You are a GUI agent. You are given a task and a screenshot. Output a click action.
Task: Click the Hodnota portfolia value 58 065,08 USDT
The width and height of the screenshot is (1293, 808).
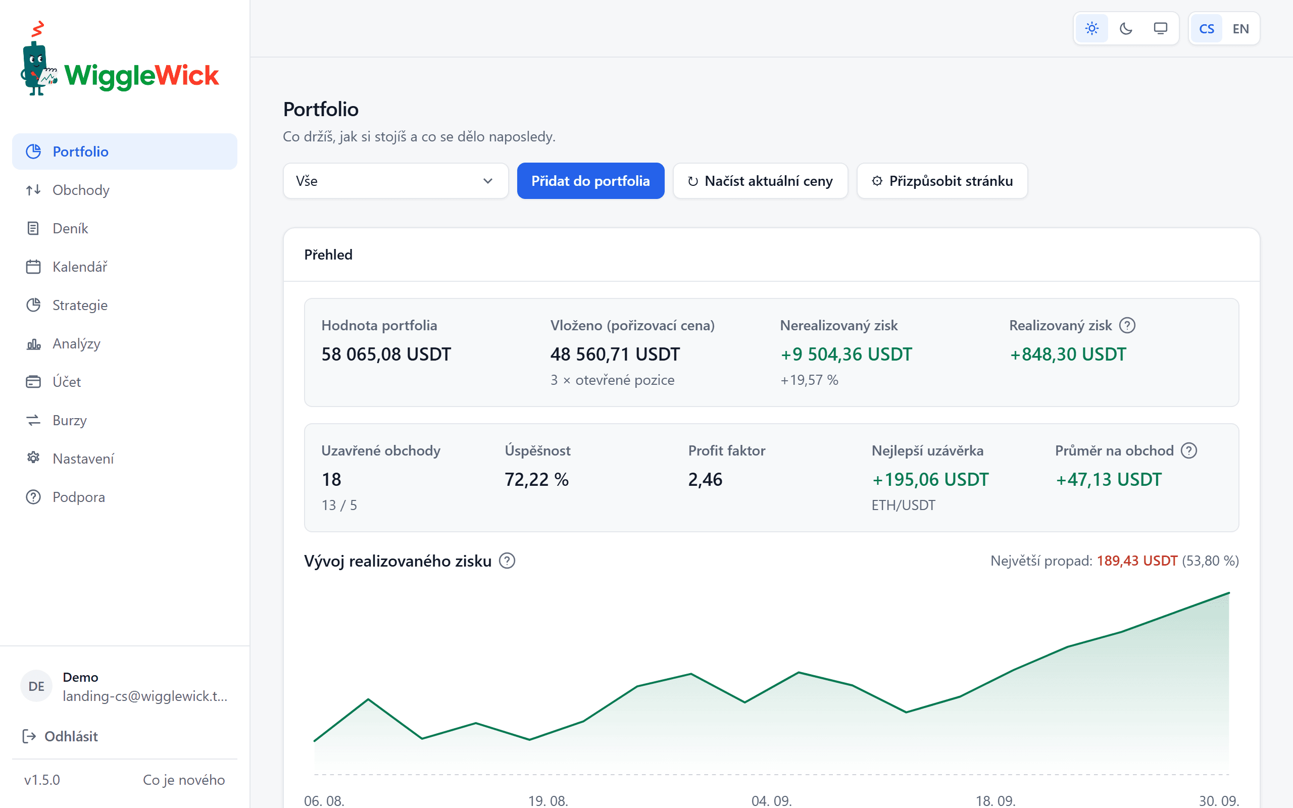click(x=386, y=355)
